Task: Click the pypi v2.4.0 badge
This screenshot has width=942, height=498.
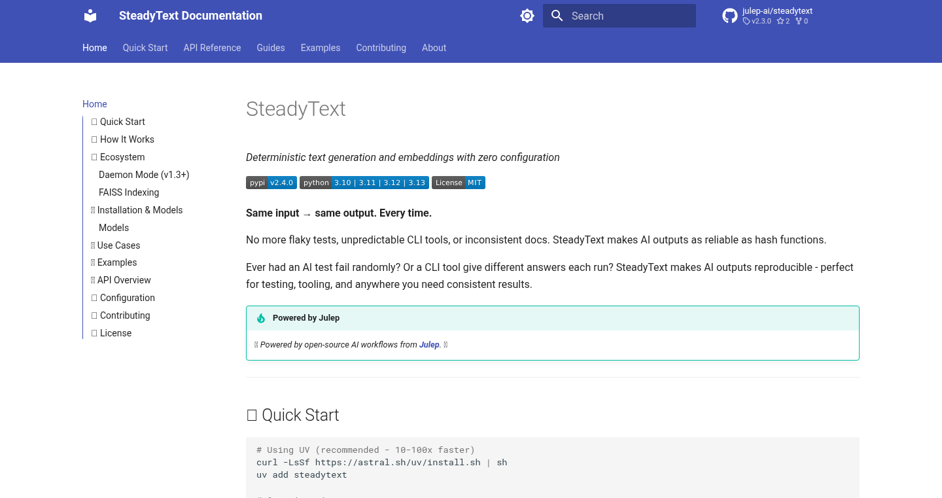Action: click(271, 183)
